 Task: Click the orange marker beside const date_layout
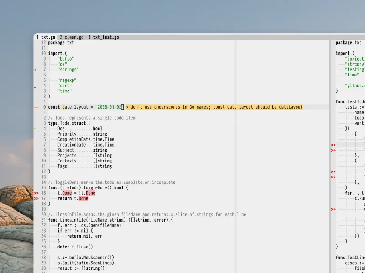(x=36, y=107)
